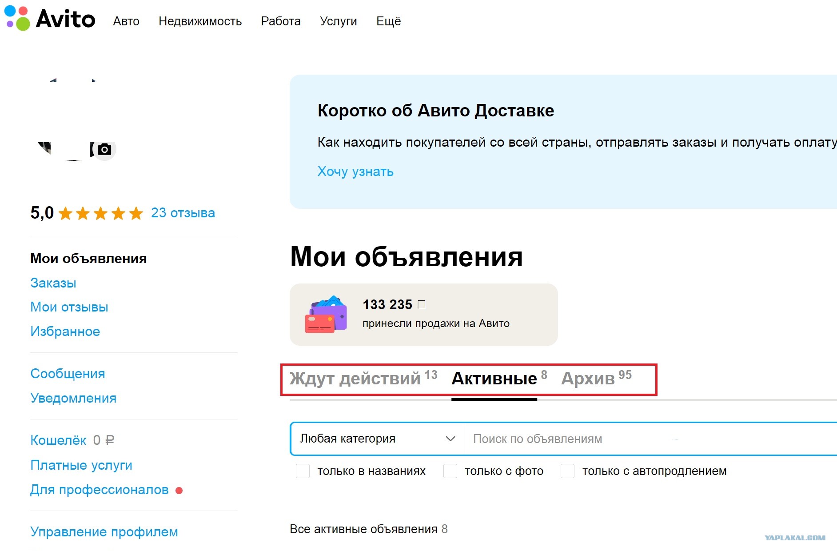Expand the Ещё menu
The image size is (837, 551).
coord(389,21)
